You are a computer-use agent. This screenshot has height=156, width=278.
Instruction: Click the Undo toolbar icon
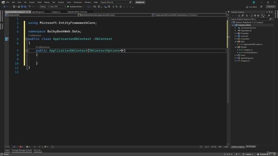pos(30,6)
